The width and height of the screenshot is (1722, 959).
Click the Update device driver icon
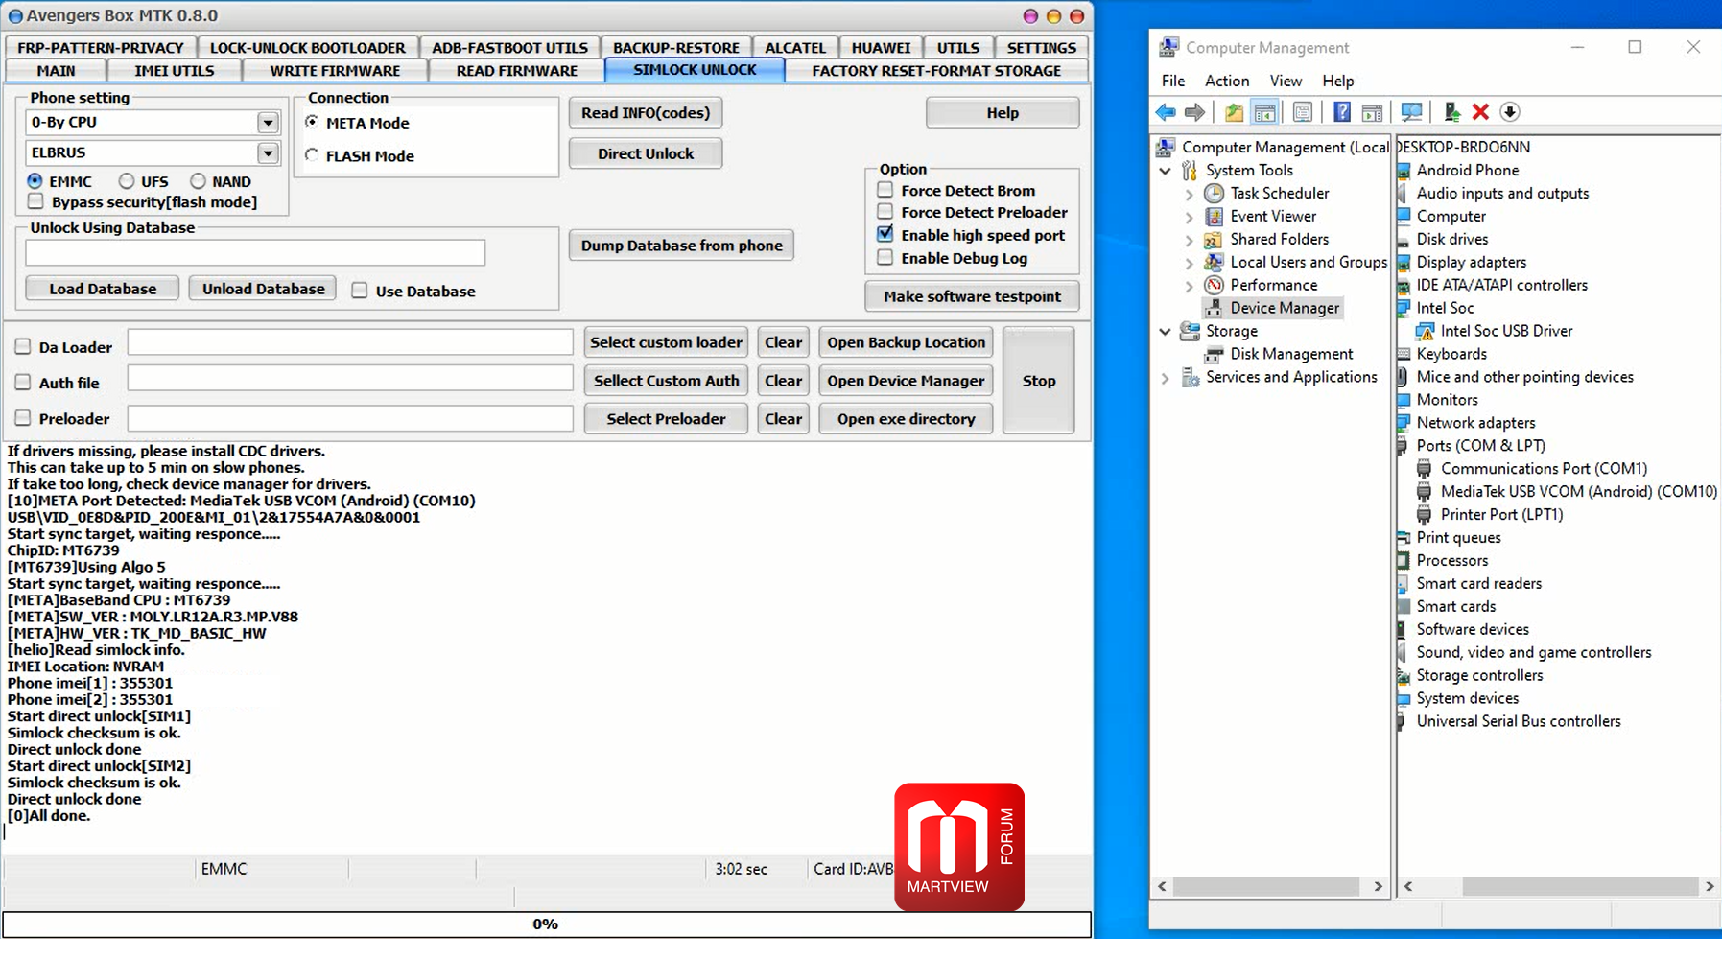pos(1452,112)
